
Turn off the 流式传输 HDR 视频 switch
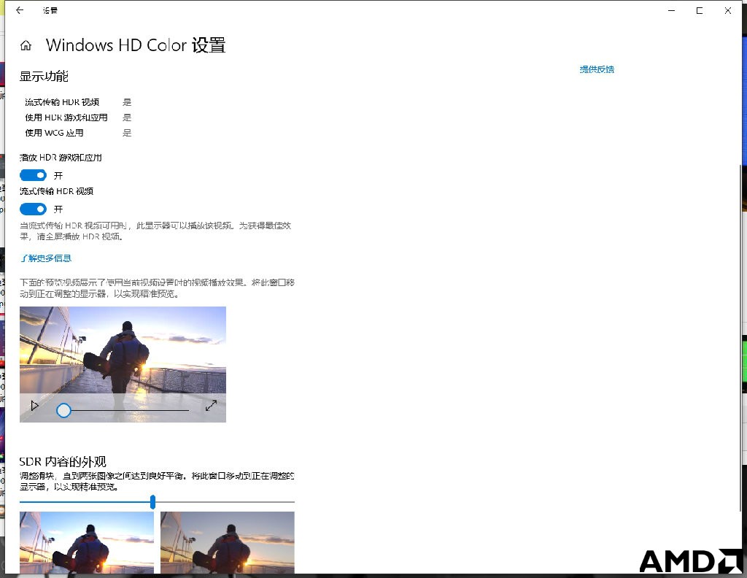click(33, 209)
